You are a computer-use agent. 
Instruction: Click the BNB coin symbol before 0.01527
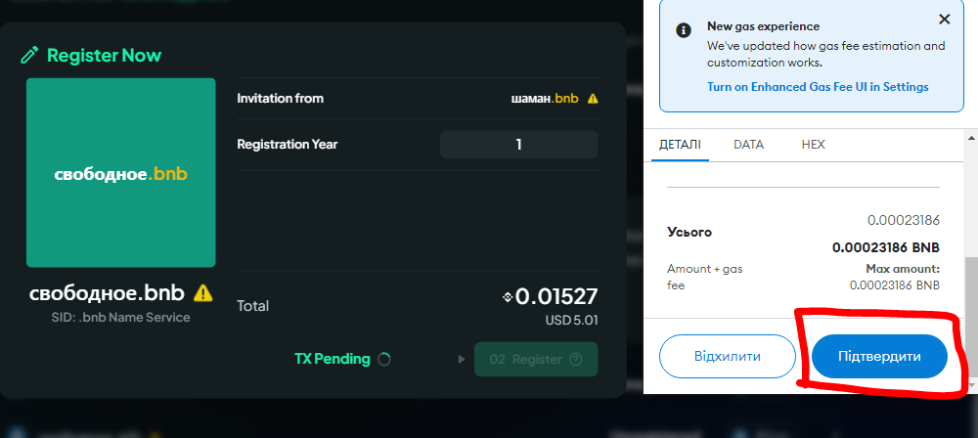[x=508, y=297]
